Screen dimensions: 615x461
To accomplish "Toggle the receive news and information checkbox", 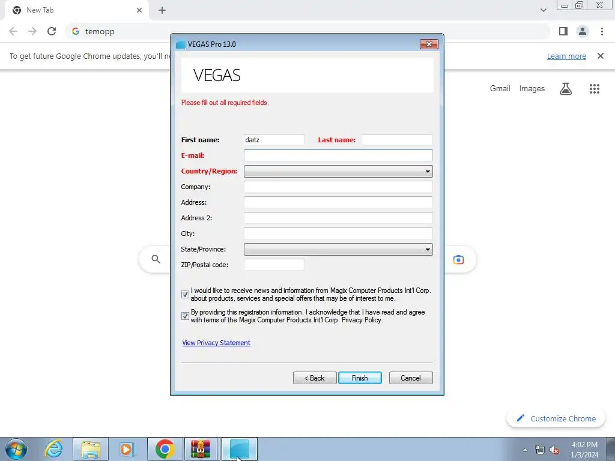I will (185, 294).
